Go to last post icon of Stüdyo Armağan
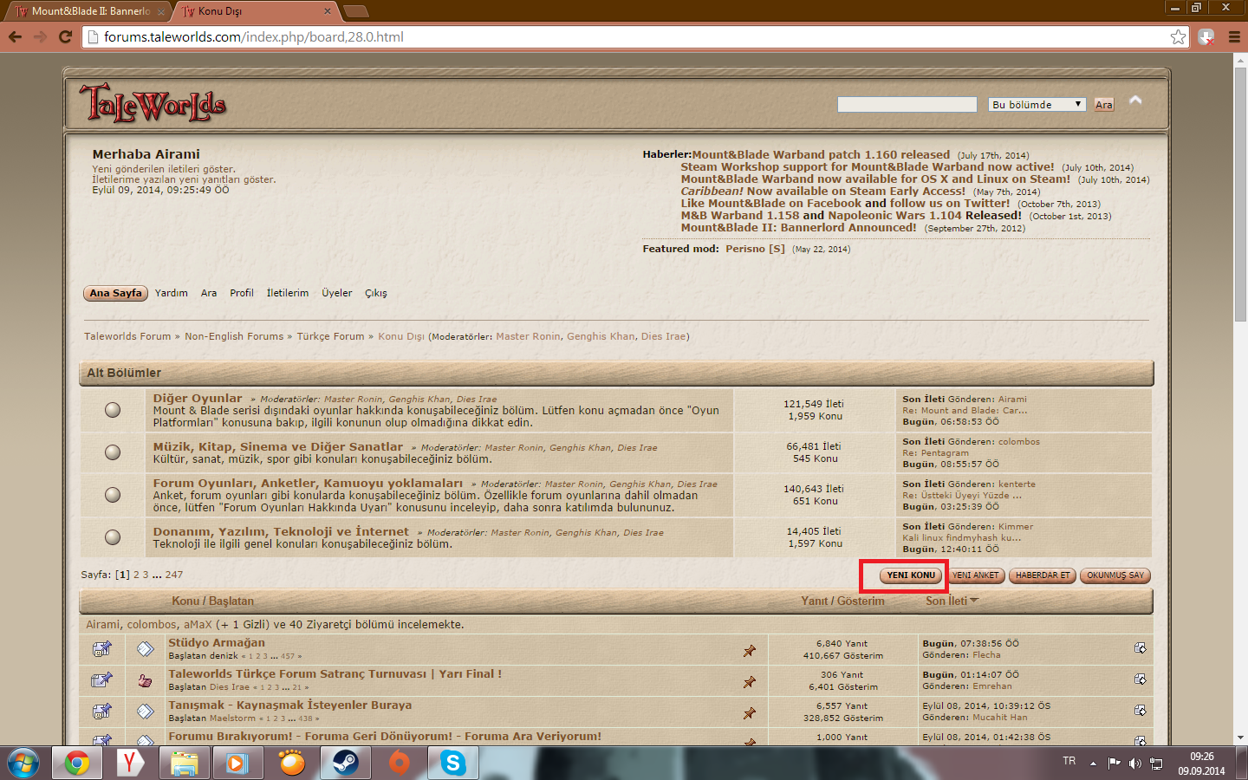1248x780 pixels. coord(1140,648)
